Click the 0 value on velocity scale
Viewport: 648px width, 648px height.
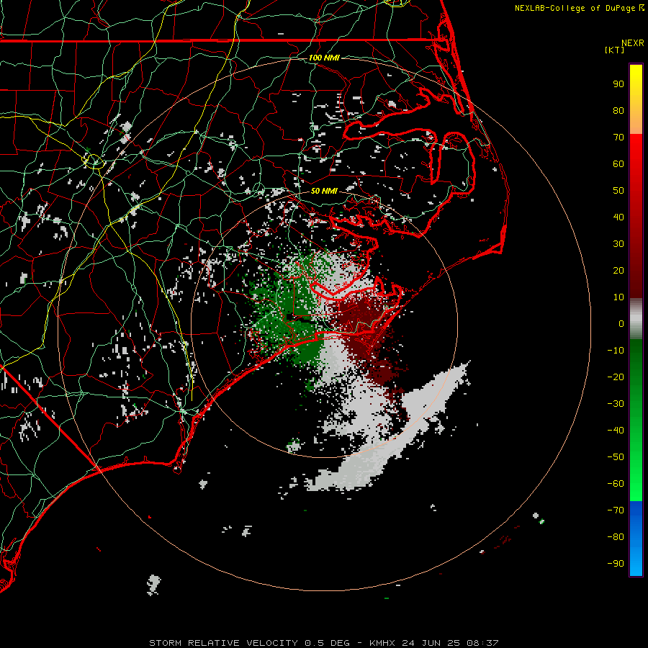click(621, 324)
